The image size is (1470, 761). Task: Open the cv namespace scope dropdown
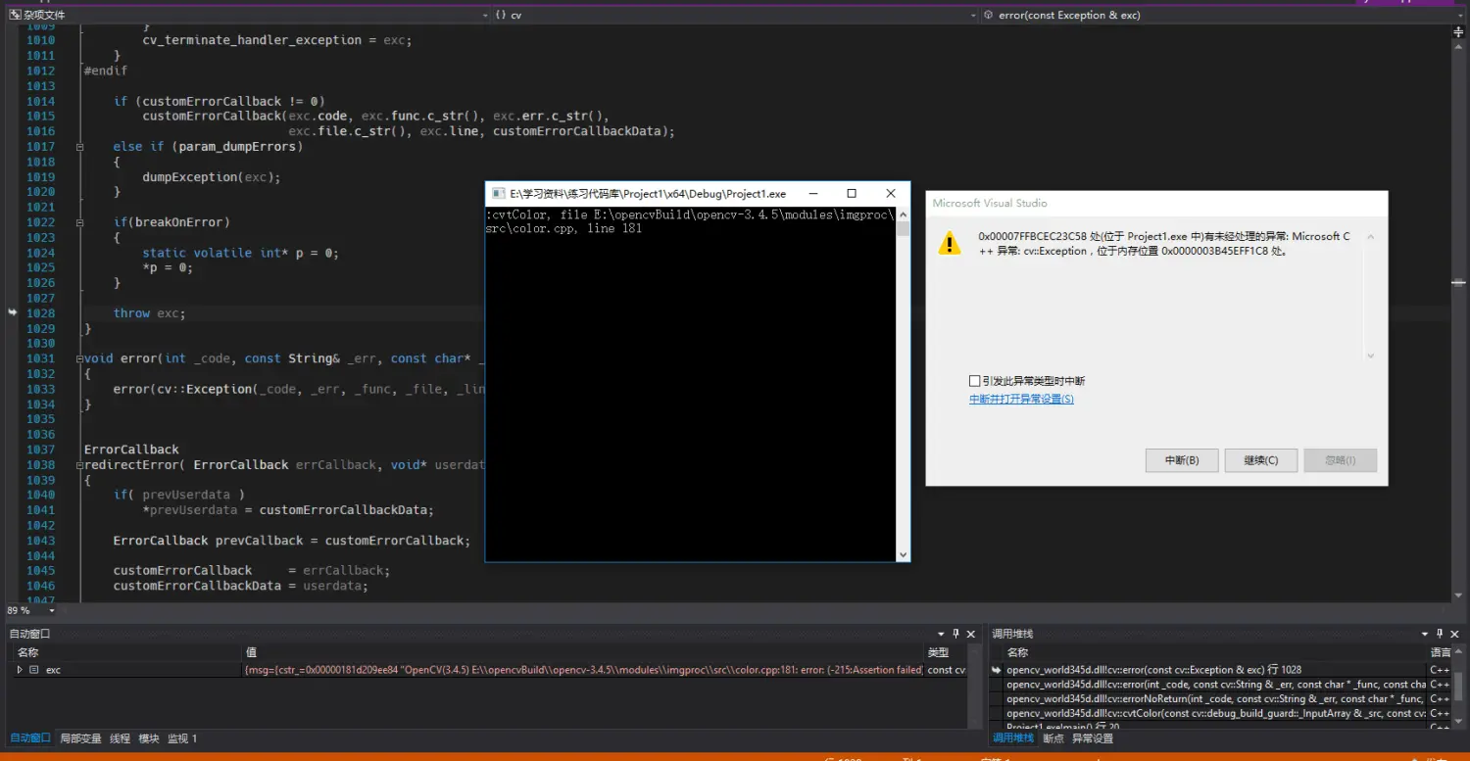[x=735, y=15]
